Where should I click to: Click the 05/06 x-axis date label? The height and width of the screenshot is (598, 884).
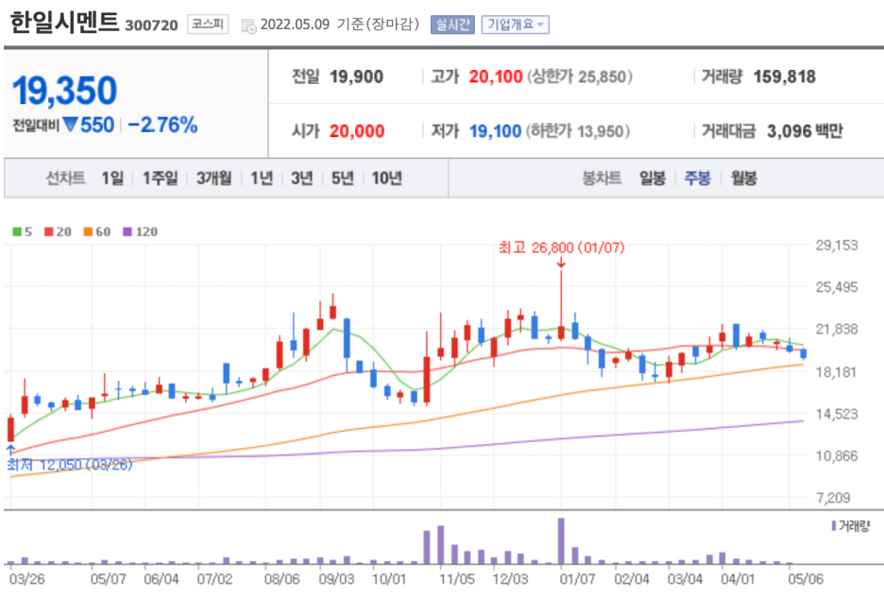pyautogui.click(x=805, y=579)
